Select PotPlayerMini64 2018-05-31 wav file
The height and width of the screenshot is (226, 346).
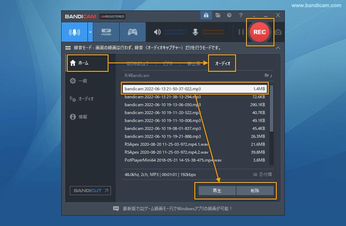point(195,160)
